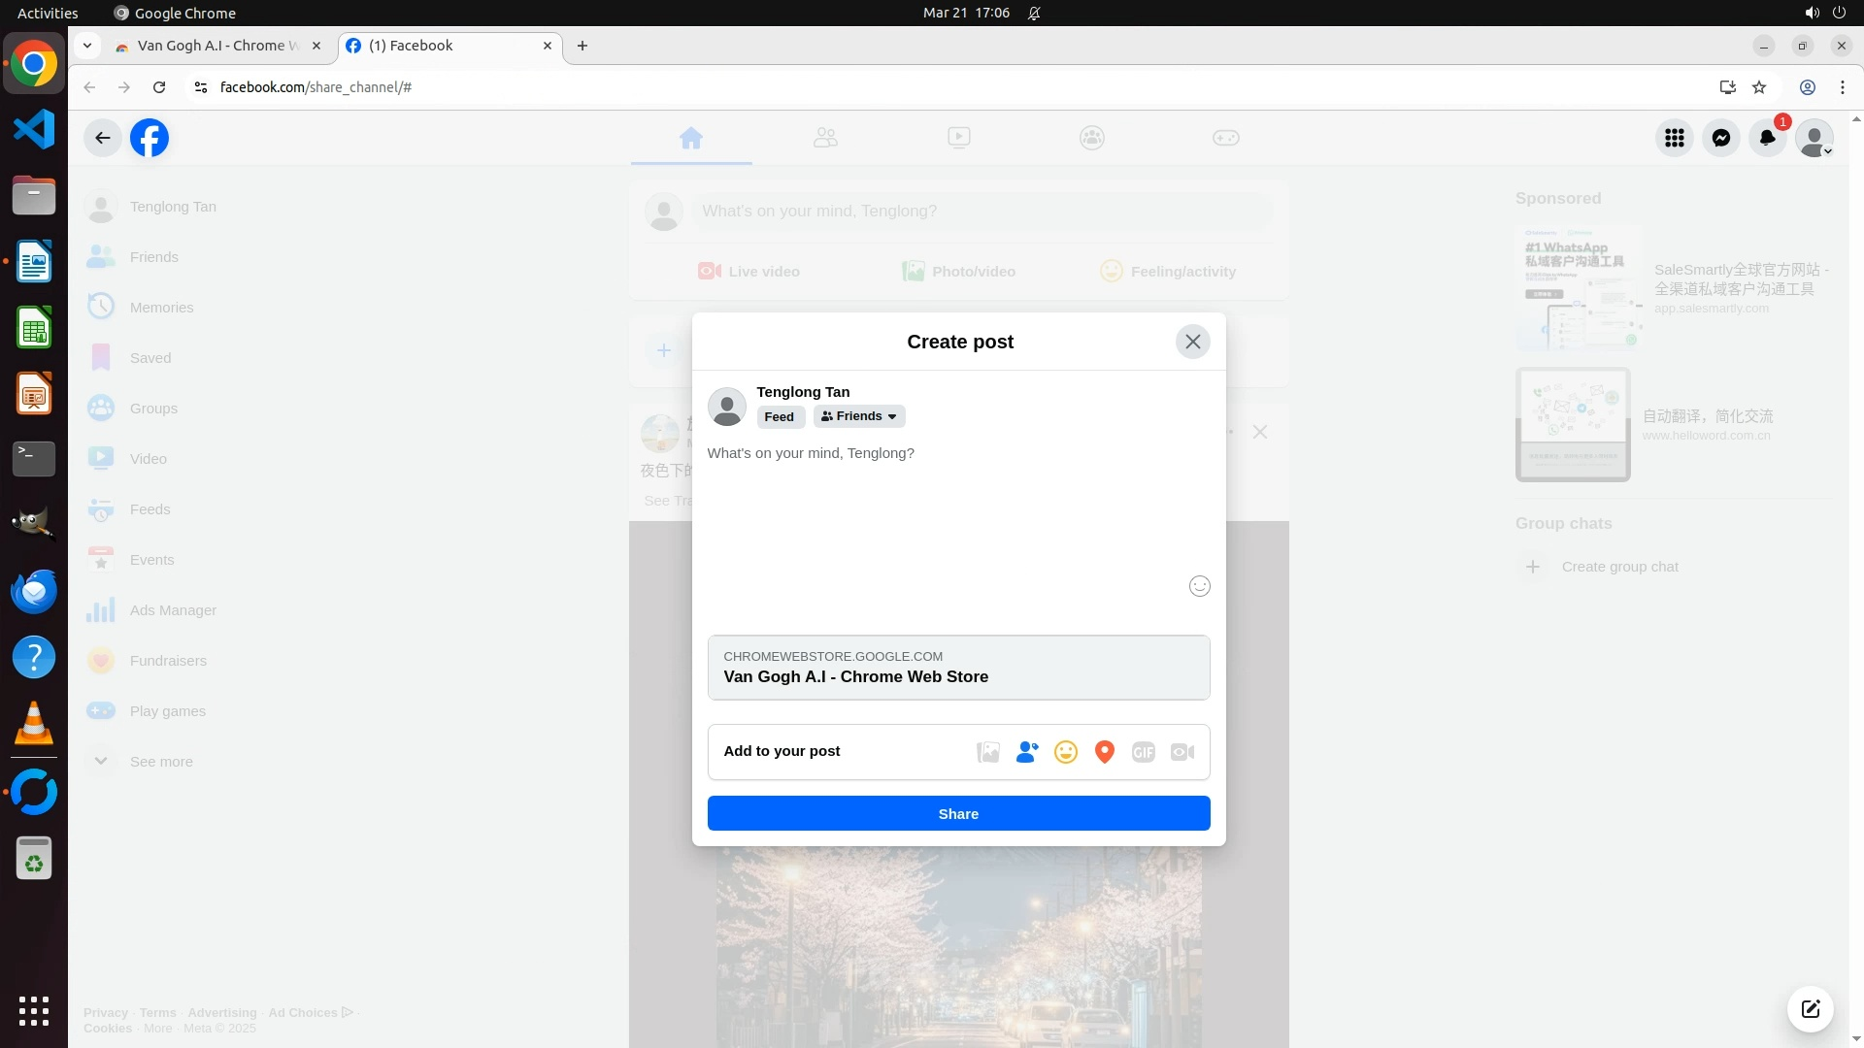The width and height of the screenshot is (1864, 1048).
Task: Toggle Ubuntu notification bell in the top bar
Action: pos(1034,13)
